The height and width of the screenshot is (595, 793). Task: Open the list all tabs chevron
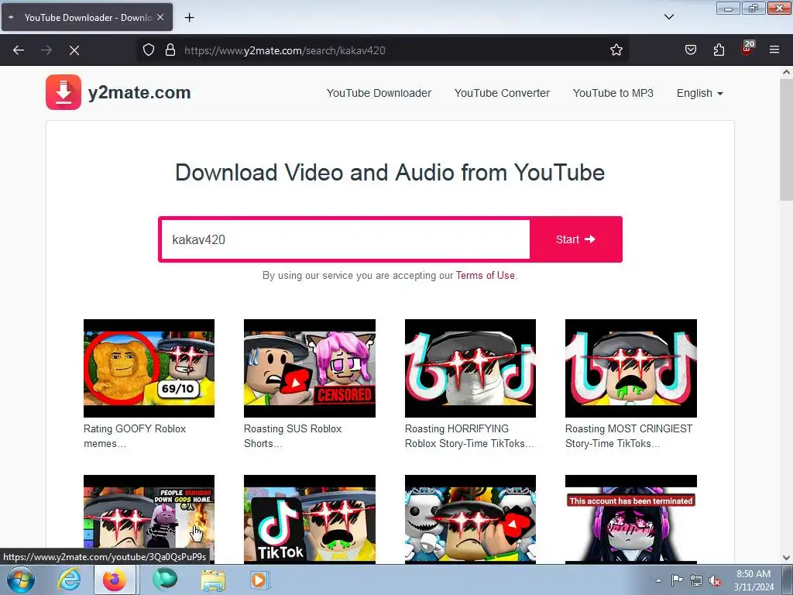coord(668,17)
